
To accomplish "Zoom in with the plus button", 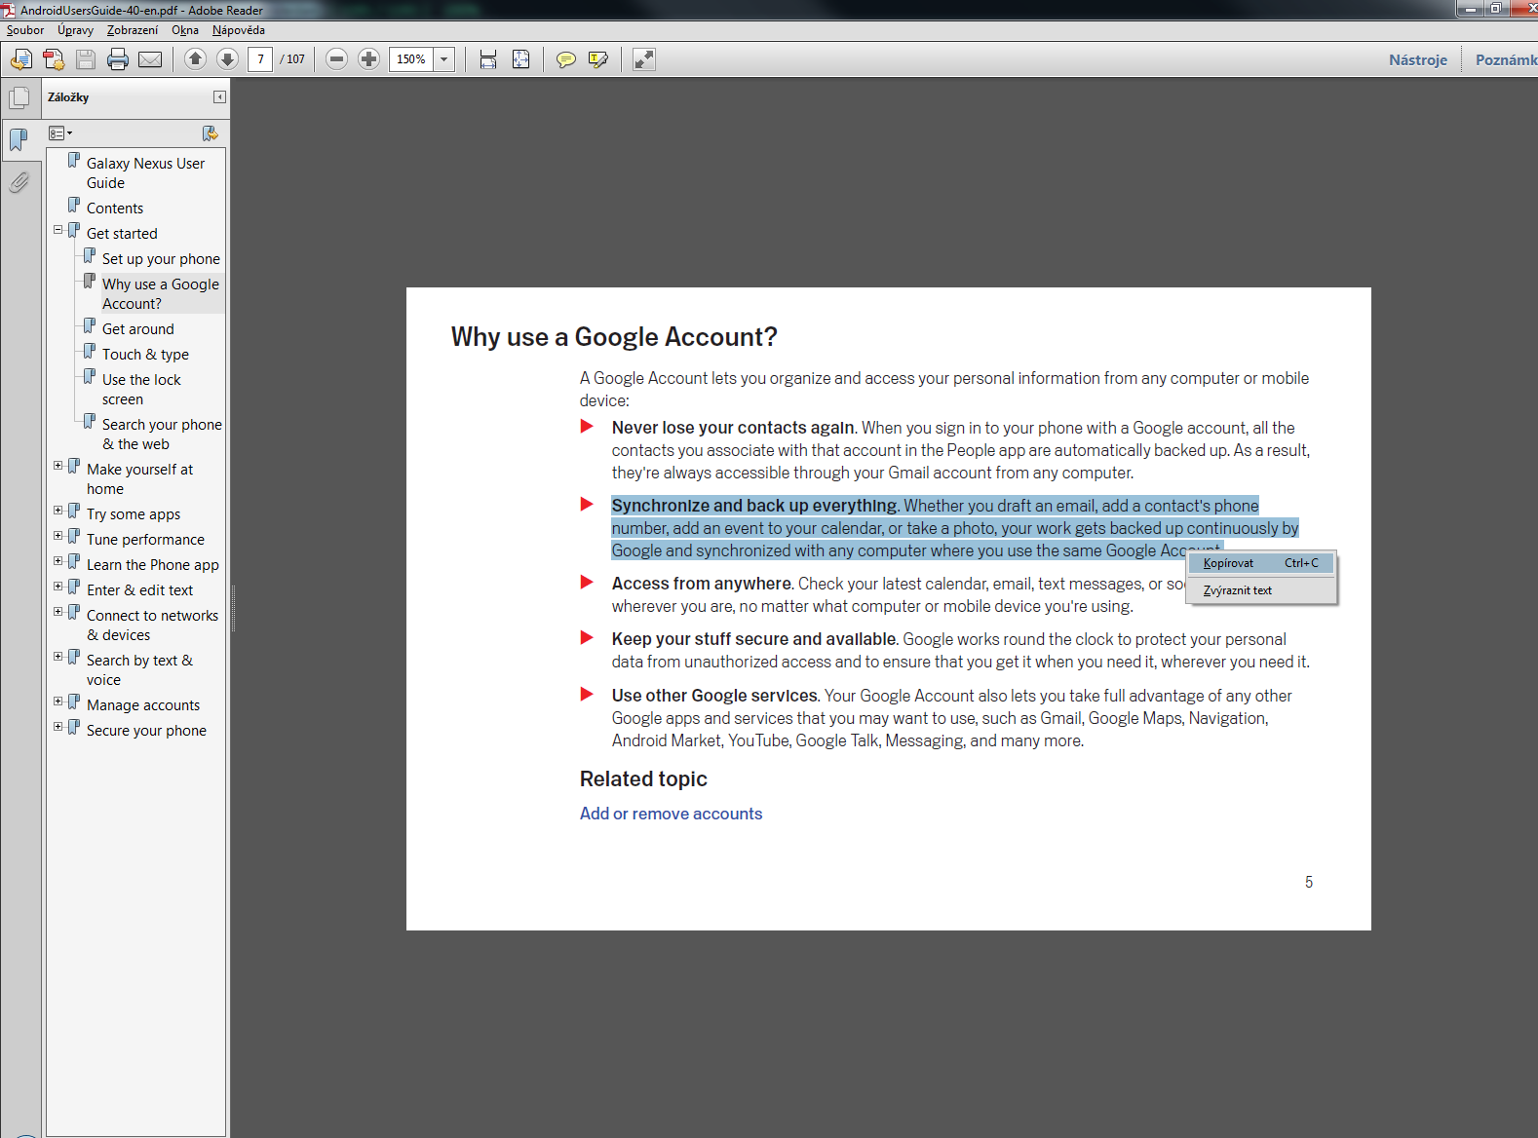I will [x=368, y=59].
